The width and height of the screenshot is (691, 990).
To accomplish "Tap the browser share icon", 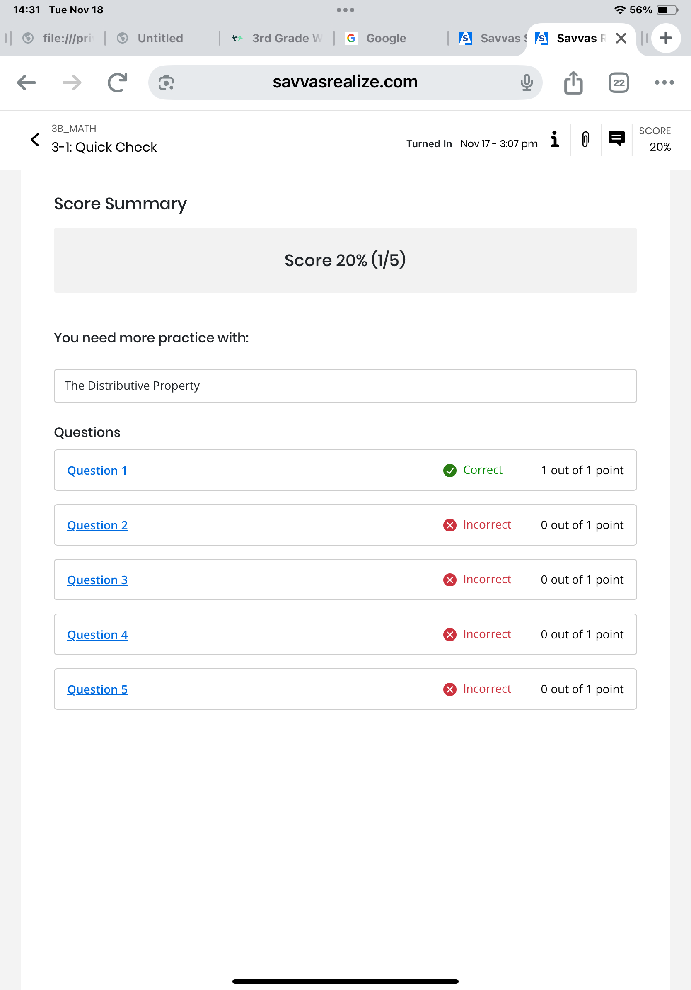I will tap(573, 82).
